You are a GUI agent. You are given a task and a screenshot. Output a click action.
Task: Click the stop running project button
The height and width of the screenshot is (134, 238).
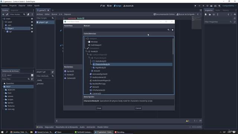(203, 6)
